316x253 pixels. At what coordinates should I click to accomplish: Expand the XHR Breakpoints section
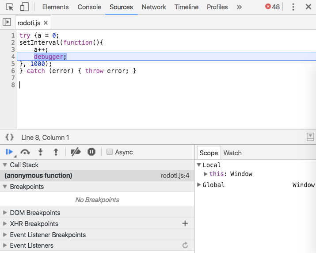(5, 224)
